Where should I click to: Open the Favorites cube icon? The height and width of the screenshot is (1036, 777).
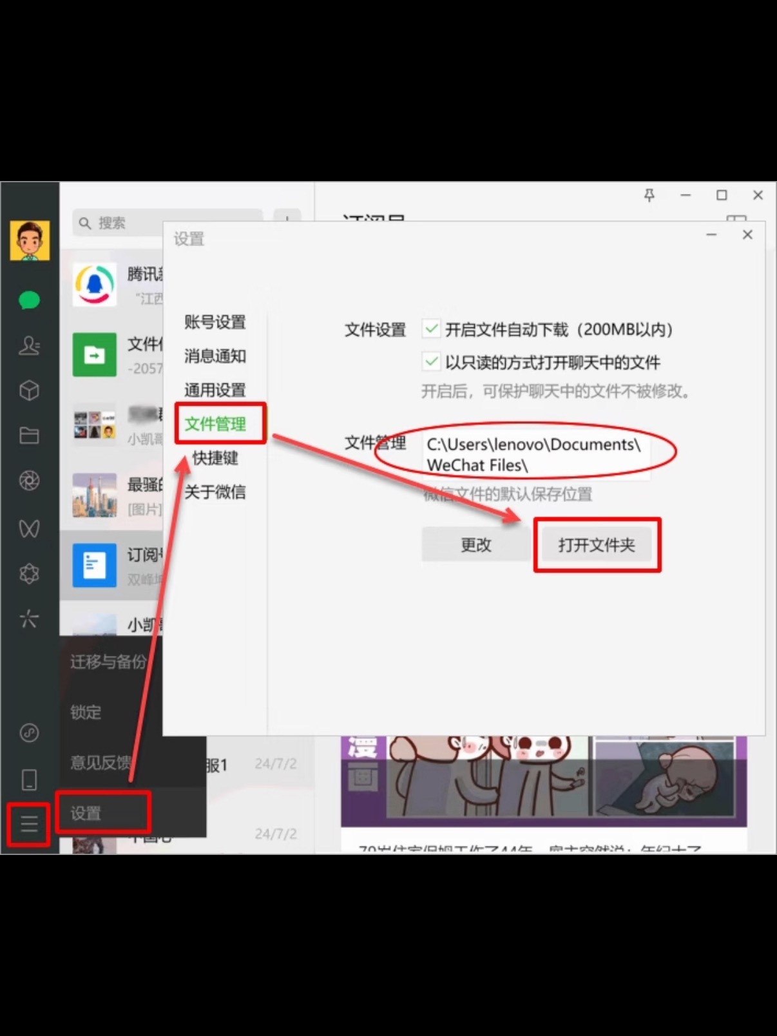point(30,390)
